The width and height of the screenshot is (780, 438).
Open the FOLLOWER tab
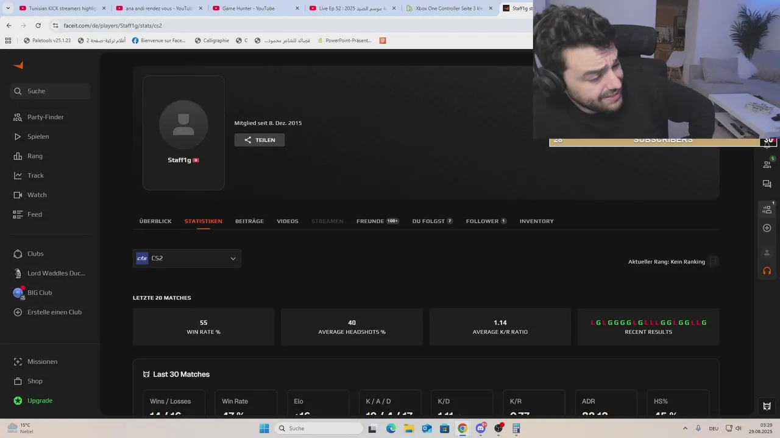pyautogui.click(x=486, y=221)
